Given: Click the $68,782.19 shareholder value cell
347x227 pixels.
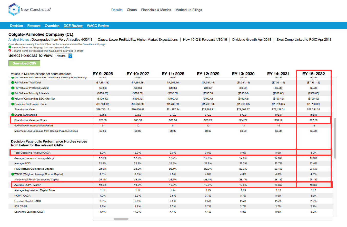Looking at the screenshot, I should point(103,110).
